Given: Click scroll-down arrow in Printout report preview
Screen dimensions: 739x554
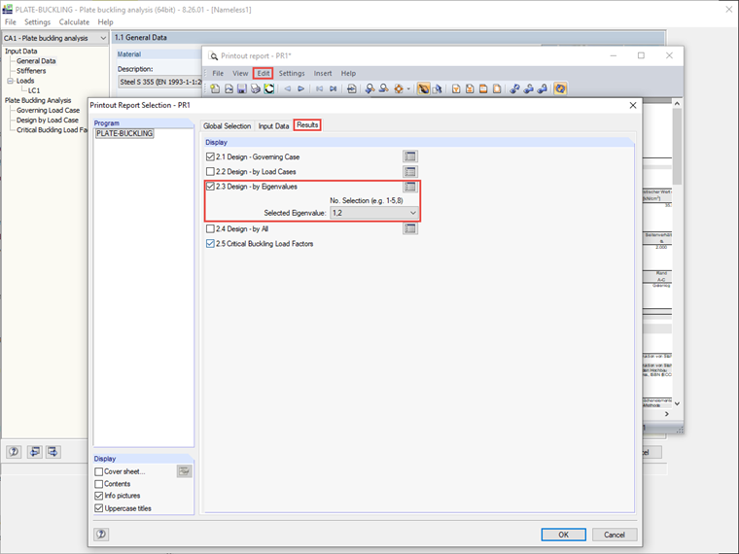Looking at the screenshot, I should (677, 403).
